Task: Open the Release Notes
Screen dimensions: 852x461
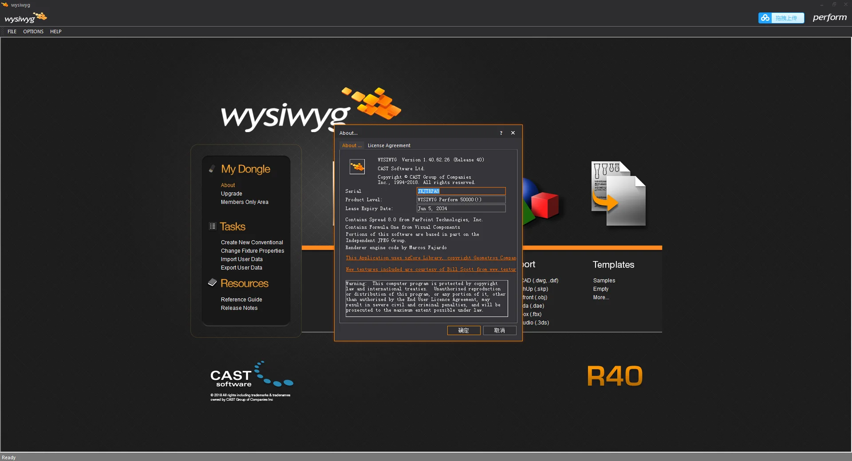Action: 239,308
